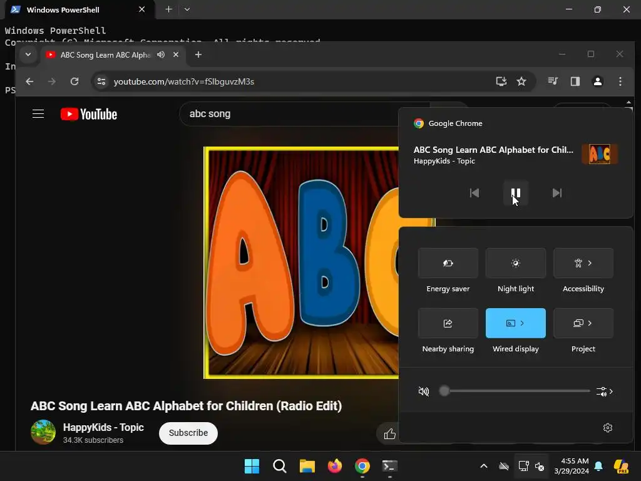Click ABC album thumbnail in media flyout
The width and height of the screenshot is (641, 481).
[x=599, y=154]
